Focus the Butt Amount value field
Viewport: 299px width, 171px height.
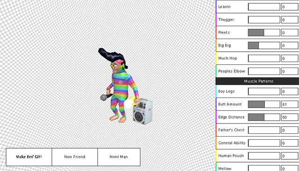coord(290,104)
